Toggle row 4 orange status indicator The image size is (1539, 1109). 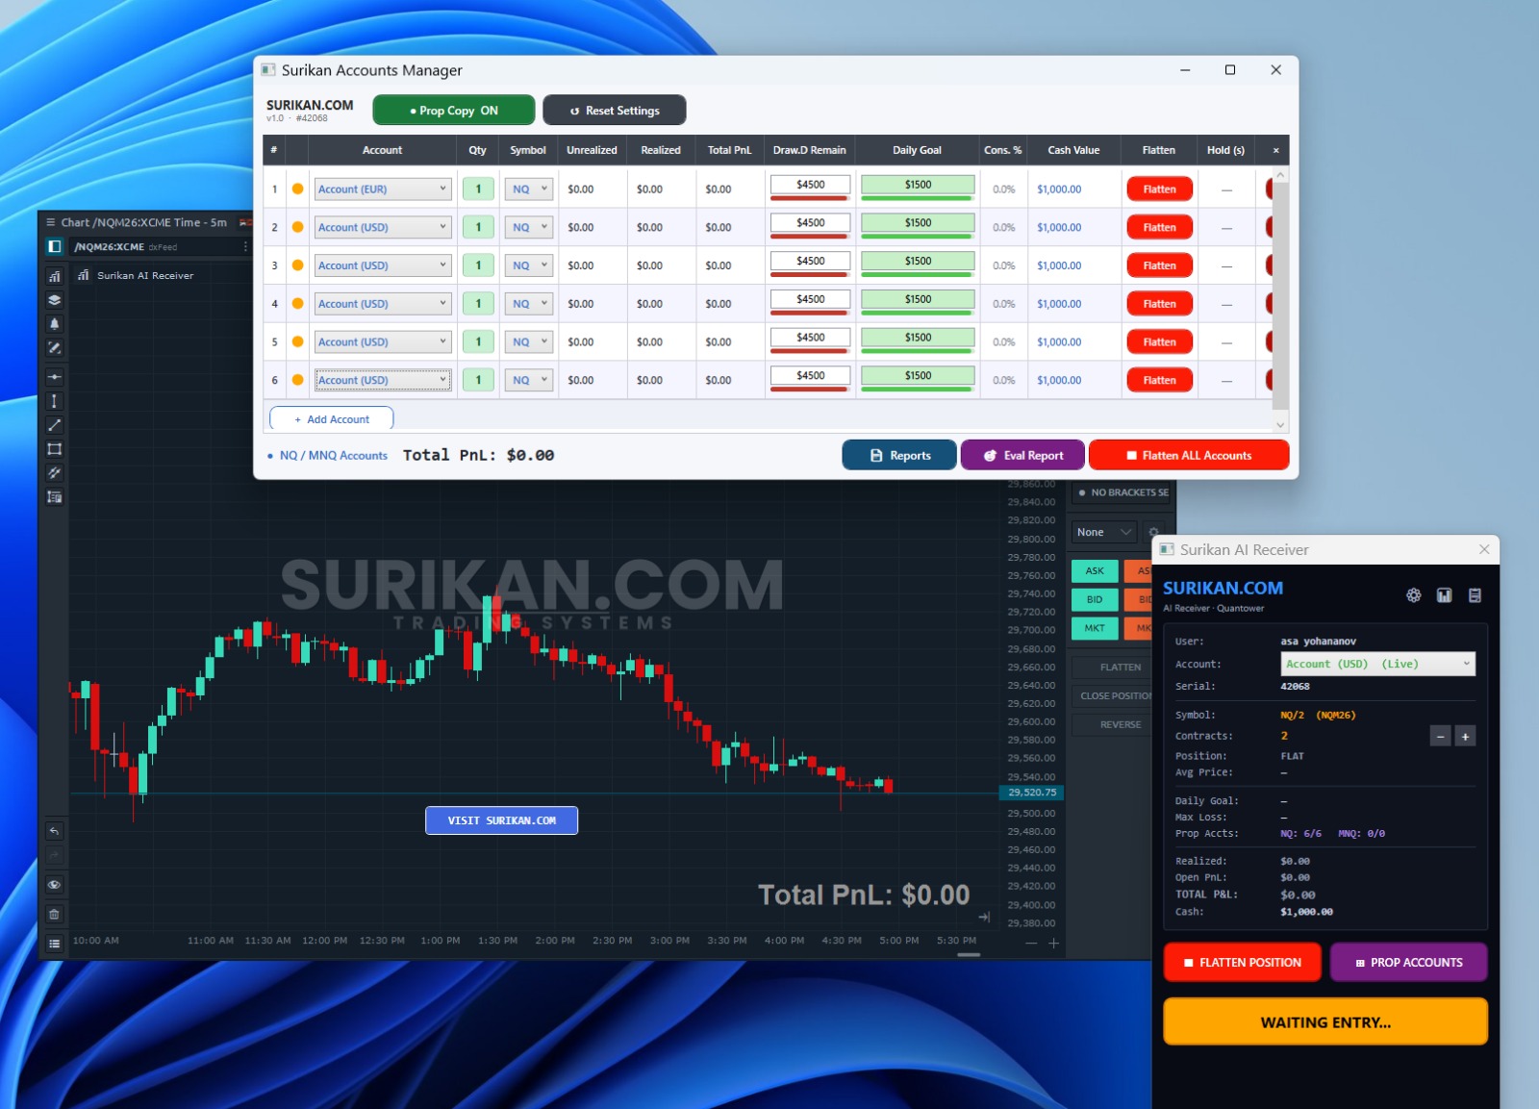click(x=298, y=304)
